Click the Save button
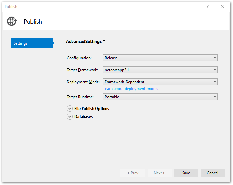This screenshot has width=233, height=185. (186, 173)
